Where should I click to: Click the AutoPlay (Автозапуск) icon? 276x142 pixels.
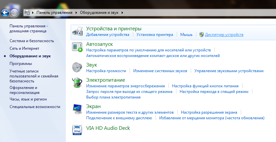77,47
